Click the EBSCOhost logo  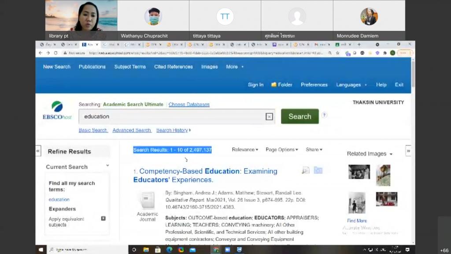tap(57, 110)
